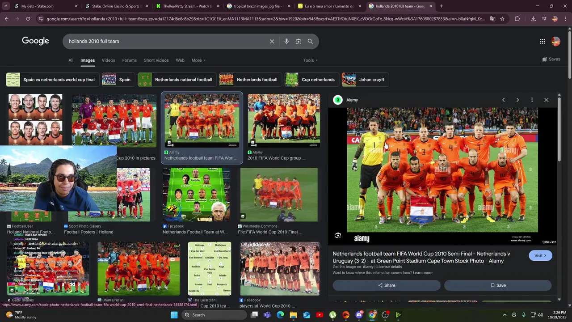Open a new browser tab
The height and width of the screenshot is (322, 572).
point(442,6)
